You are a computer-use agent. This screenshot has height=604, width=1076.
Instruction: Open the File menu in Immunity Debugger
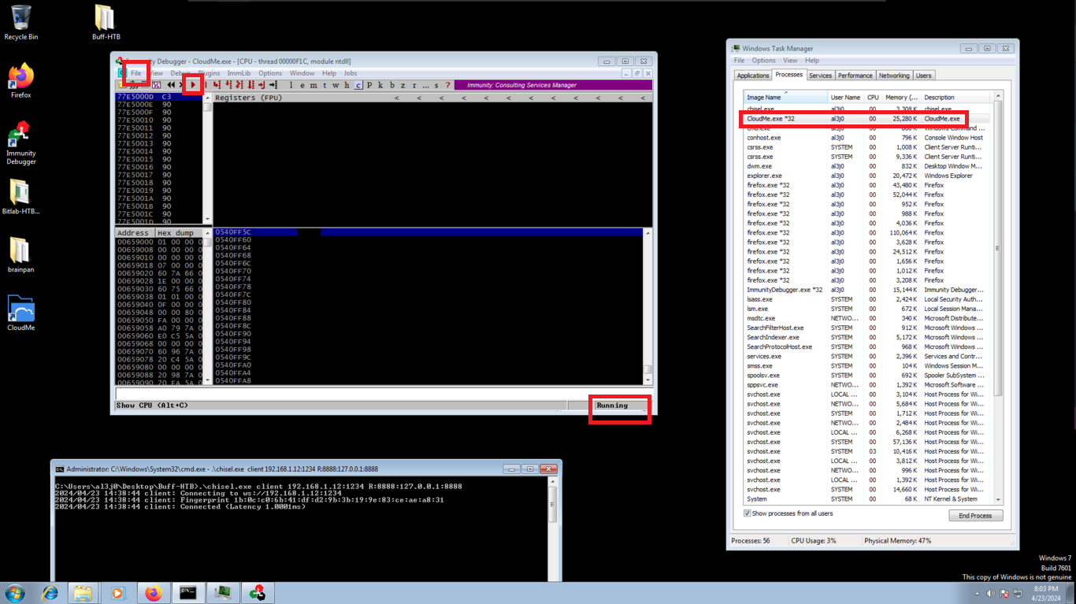tap(135, 73)
